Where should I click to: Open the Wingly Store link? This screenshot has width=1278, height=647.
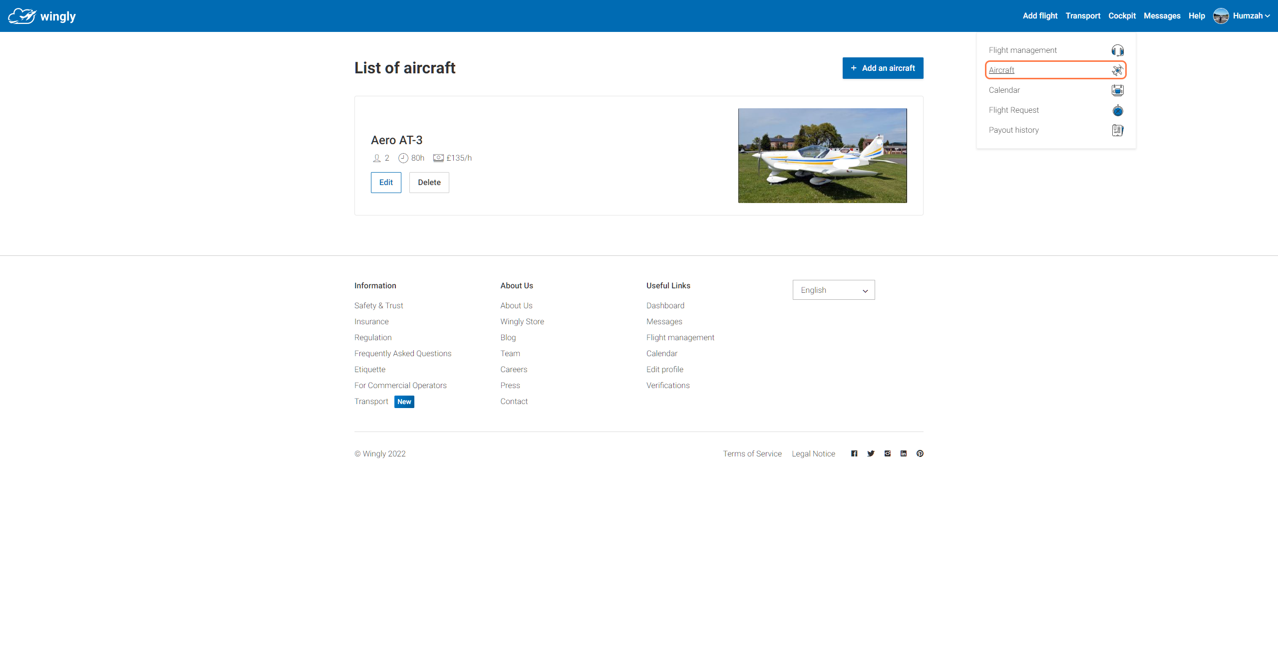click(x=522, y=322)
